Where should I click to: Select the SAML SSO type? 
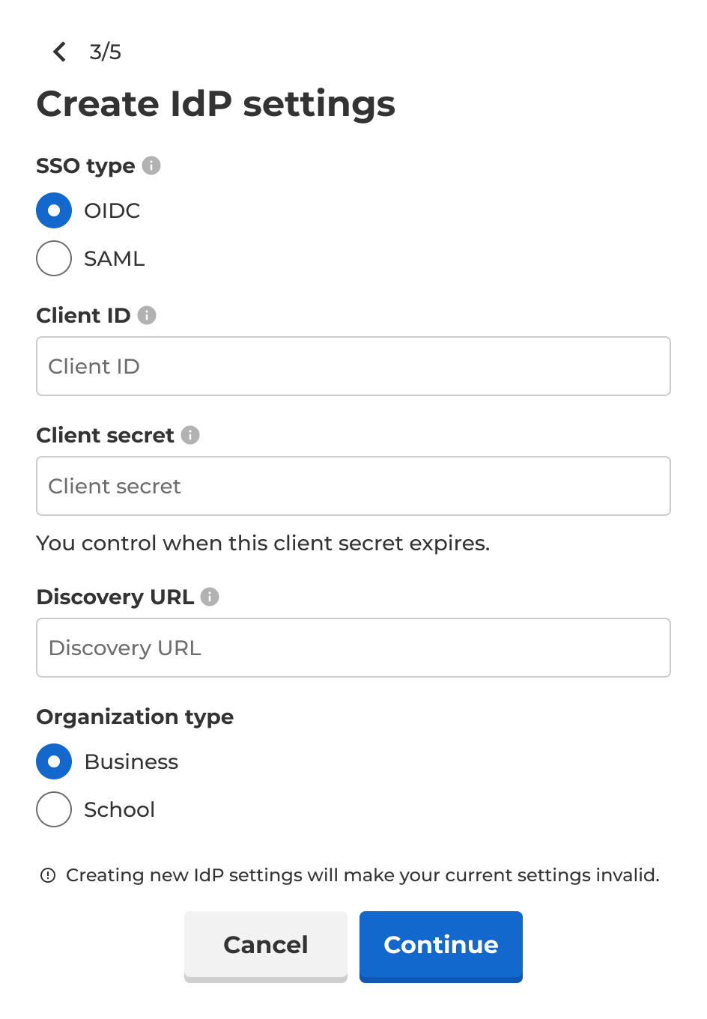(x=53, y=258)
